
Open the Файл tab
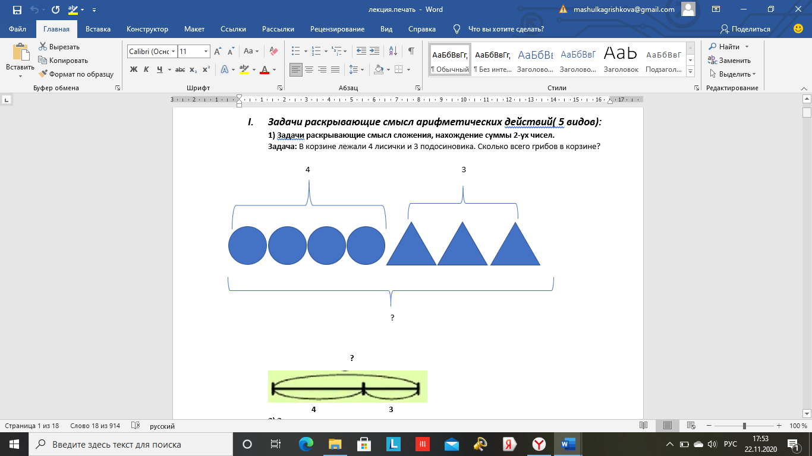point(18,29)
